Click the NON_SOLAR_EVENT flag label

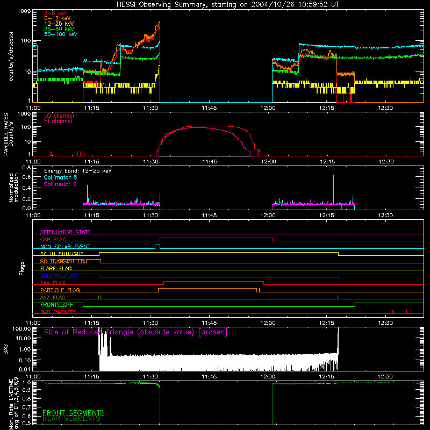65,247
